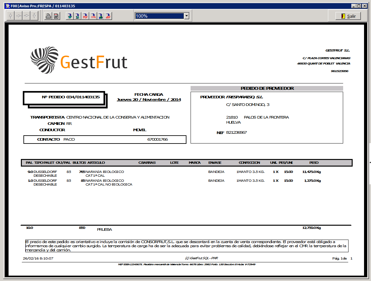Export the report to HTML web page
This screenshot has height=281, width=371.
click(101, 16)
